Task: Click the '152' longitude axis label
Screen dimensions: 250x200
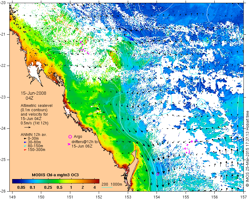Action: (x=99, y=197)
